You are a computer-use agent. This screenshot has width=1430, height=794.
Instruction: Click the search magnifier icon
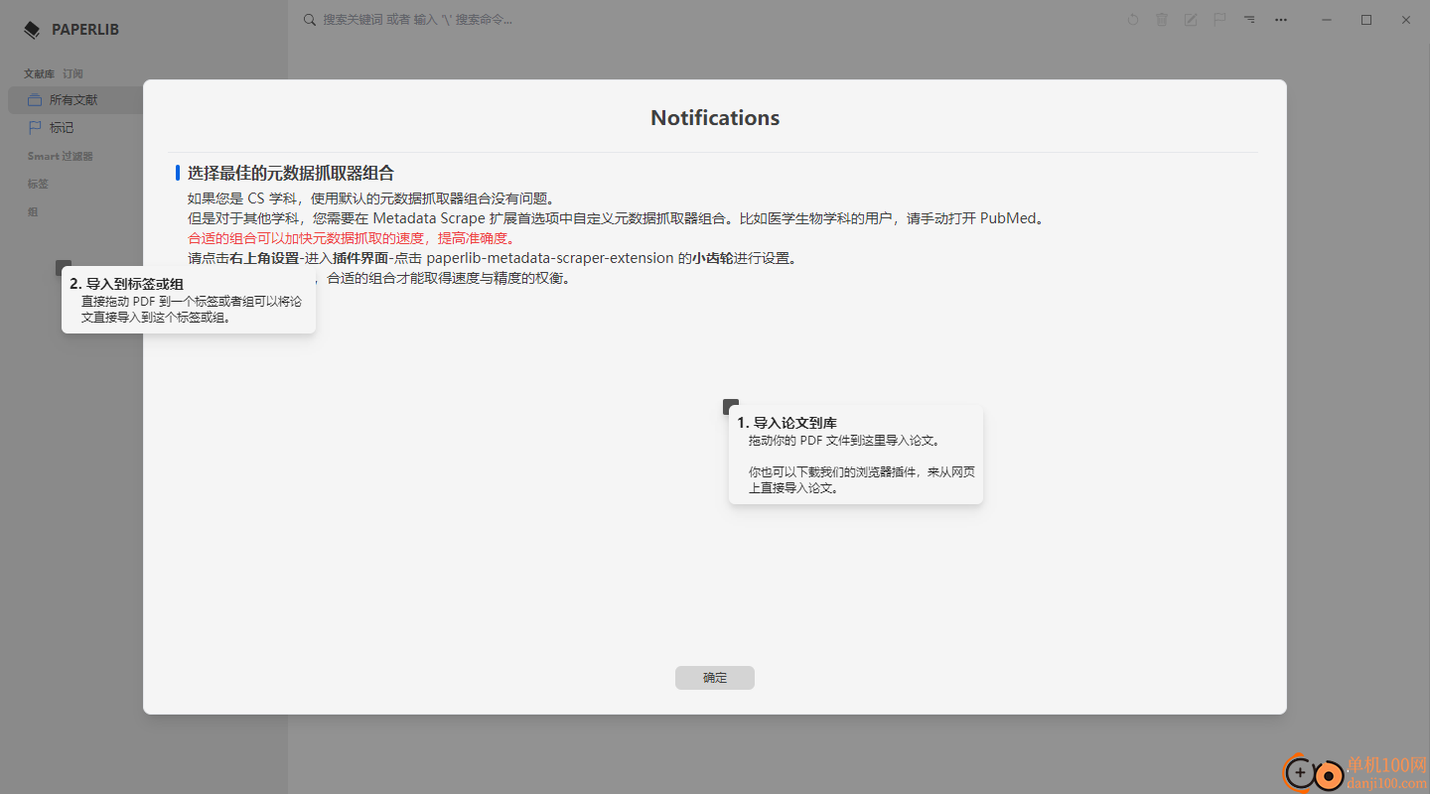(x=310, y=19)
